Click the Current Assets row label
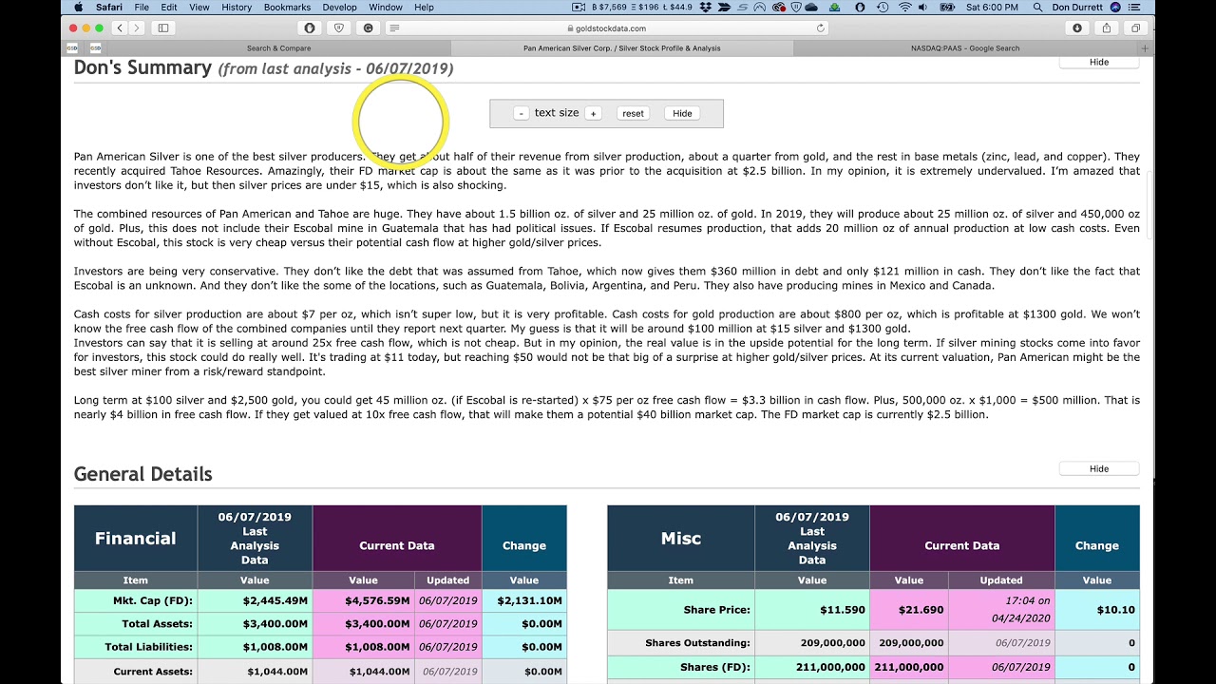Viewport: 1216px width, 684px height. point(154,672)
